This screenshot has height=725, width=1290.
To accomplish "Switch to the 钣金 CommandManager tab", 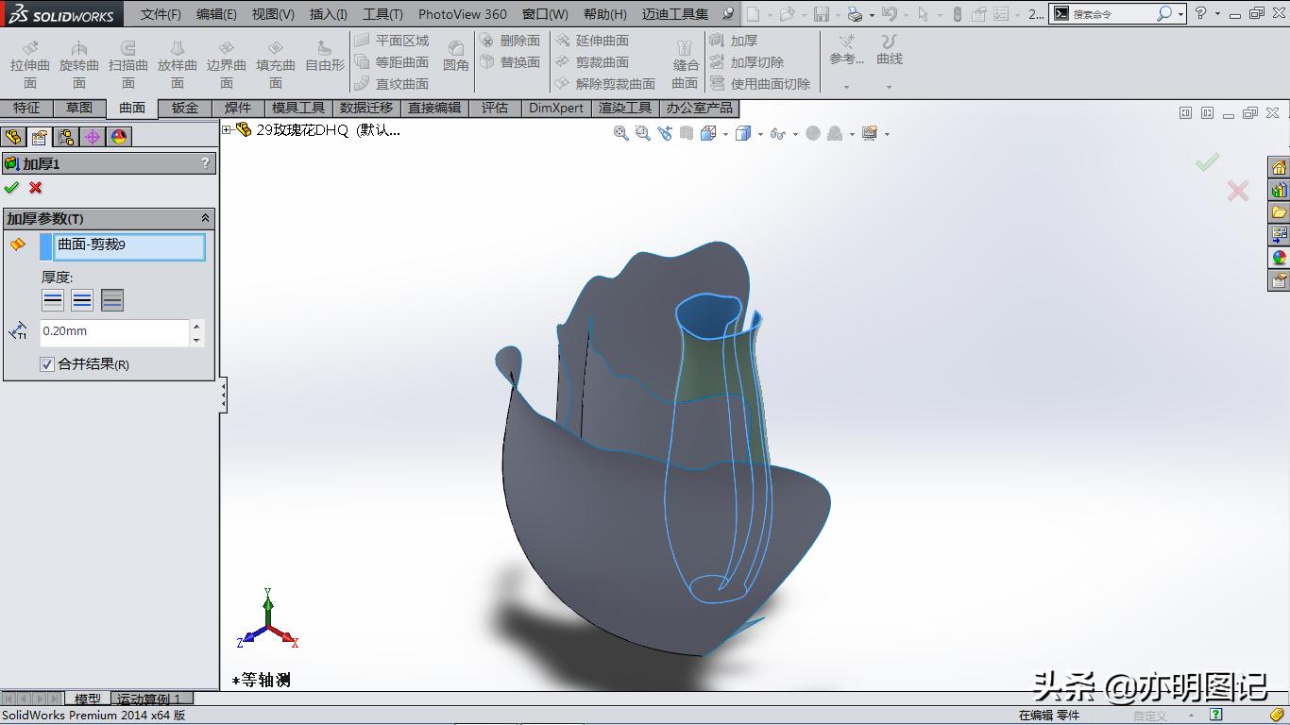I will pyautogui.click(x=183, y=108).
